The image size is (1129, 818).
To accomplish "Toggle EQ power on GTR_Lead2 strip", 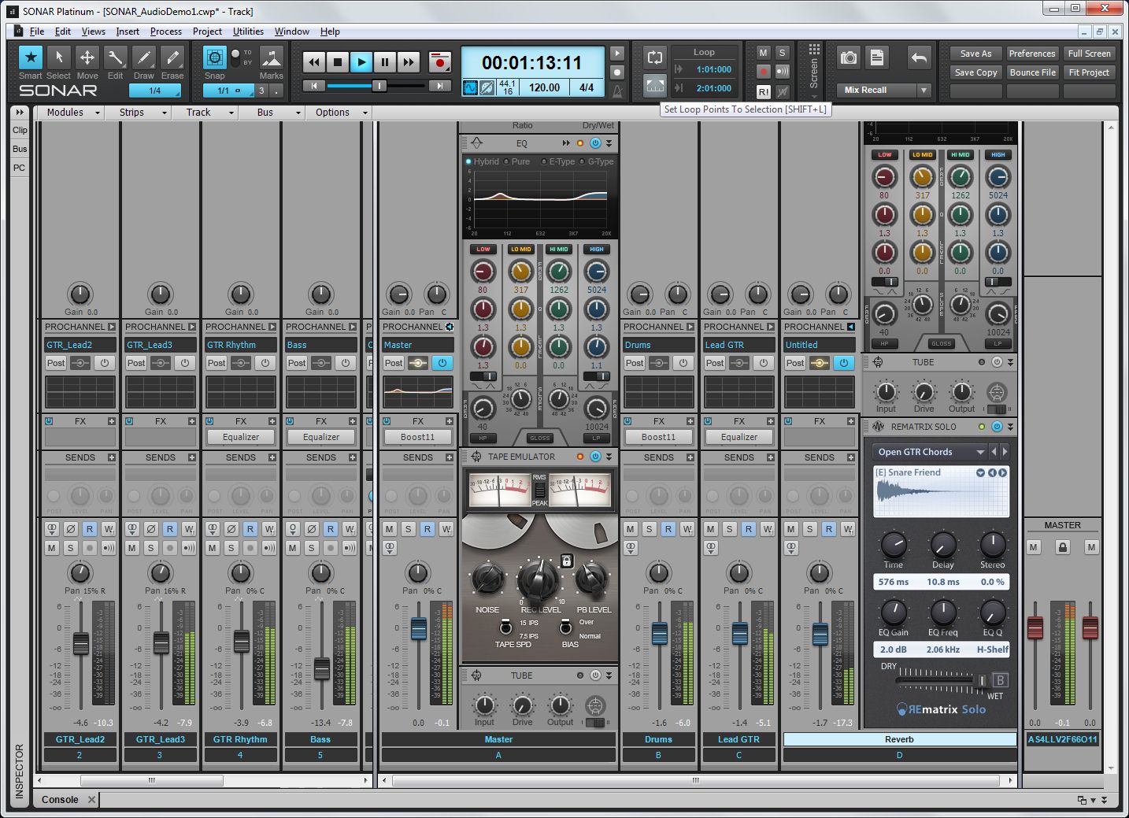I will point(104,363).
